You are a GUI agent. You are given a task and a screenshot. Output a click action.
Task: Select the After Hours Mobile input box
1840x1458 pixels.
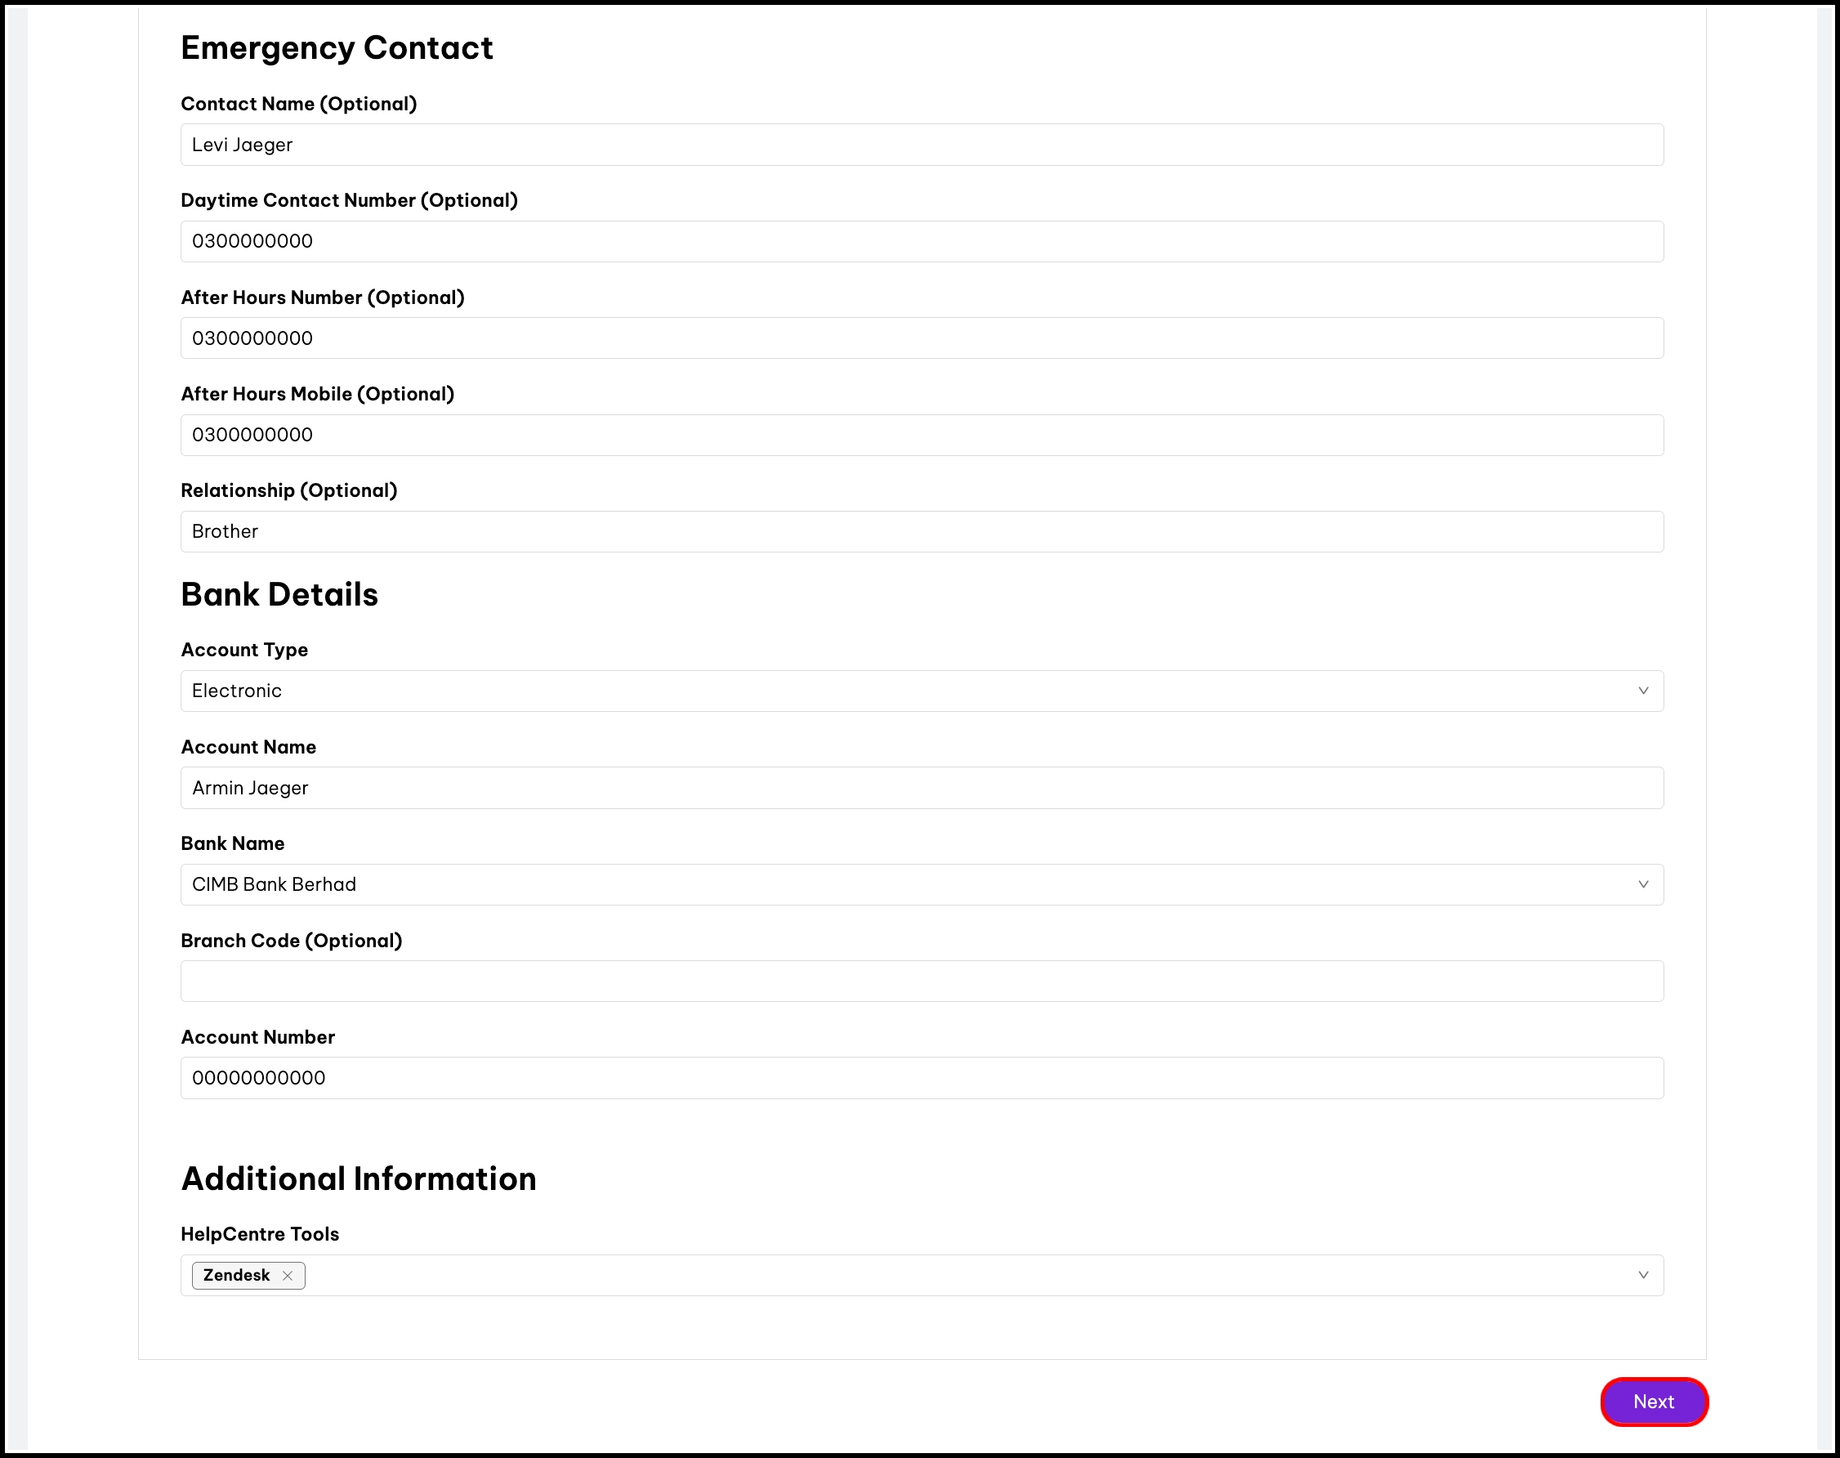click(x=922, y=436)
